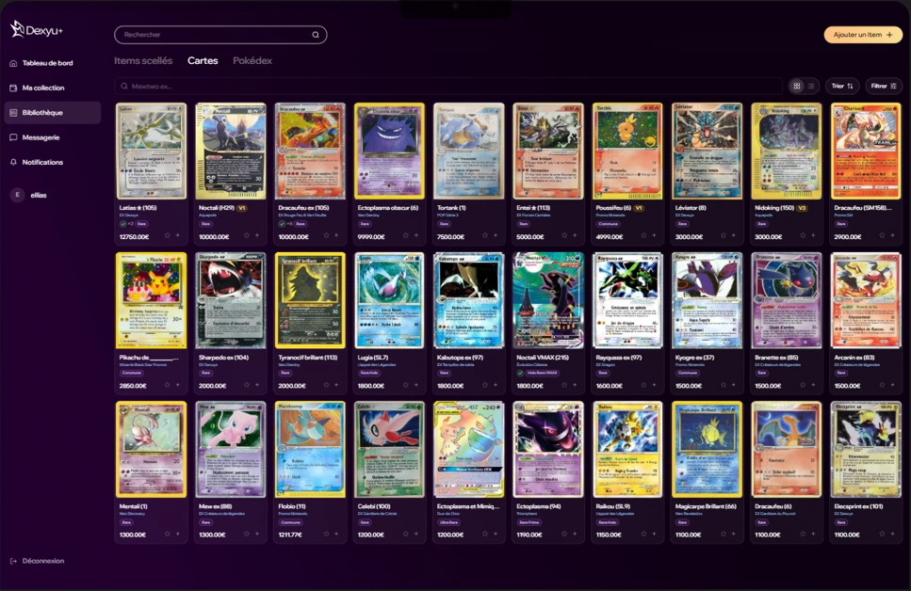Switch to list view
This screenshot has height=591, width=911.
(x=811, y=86)
